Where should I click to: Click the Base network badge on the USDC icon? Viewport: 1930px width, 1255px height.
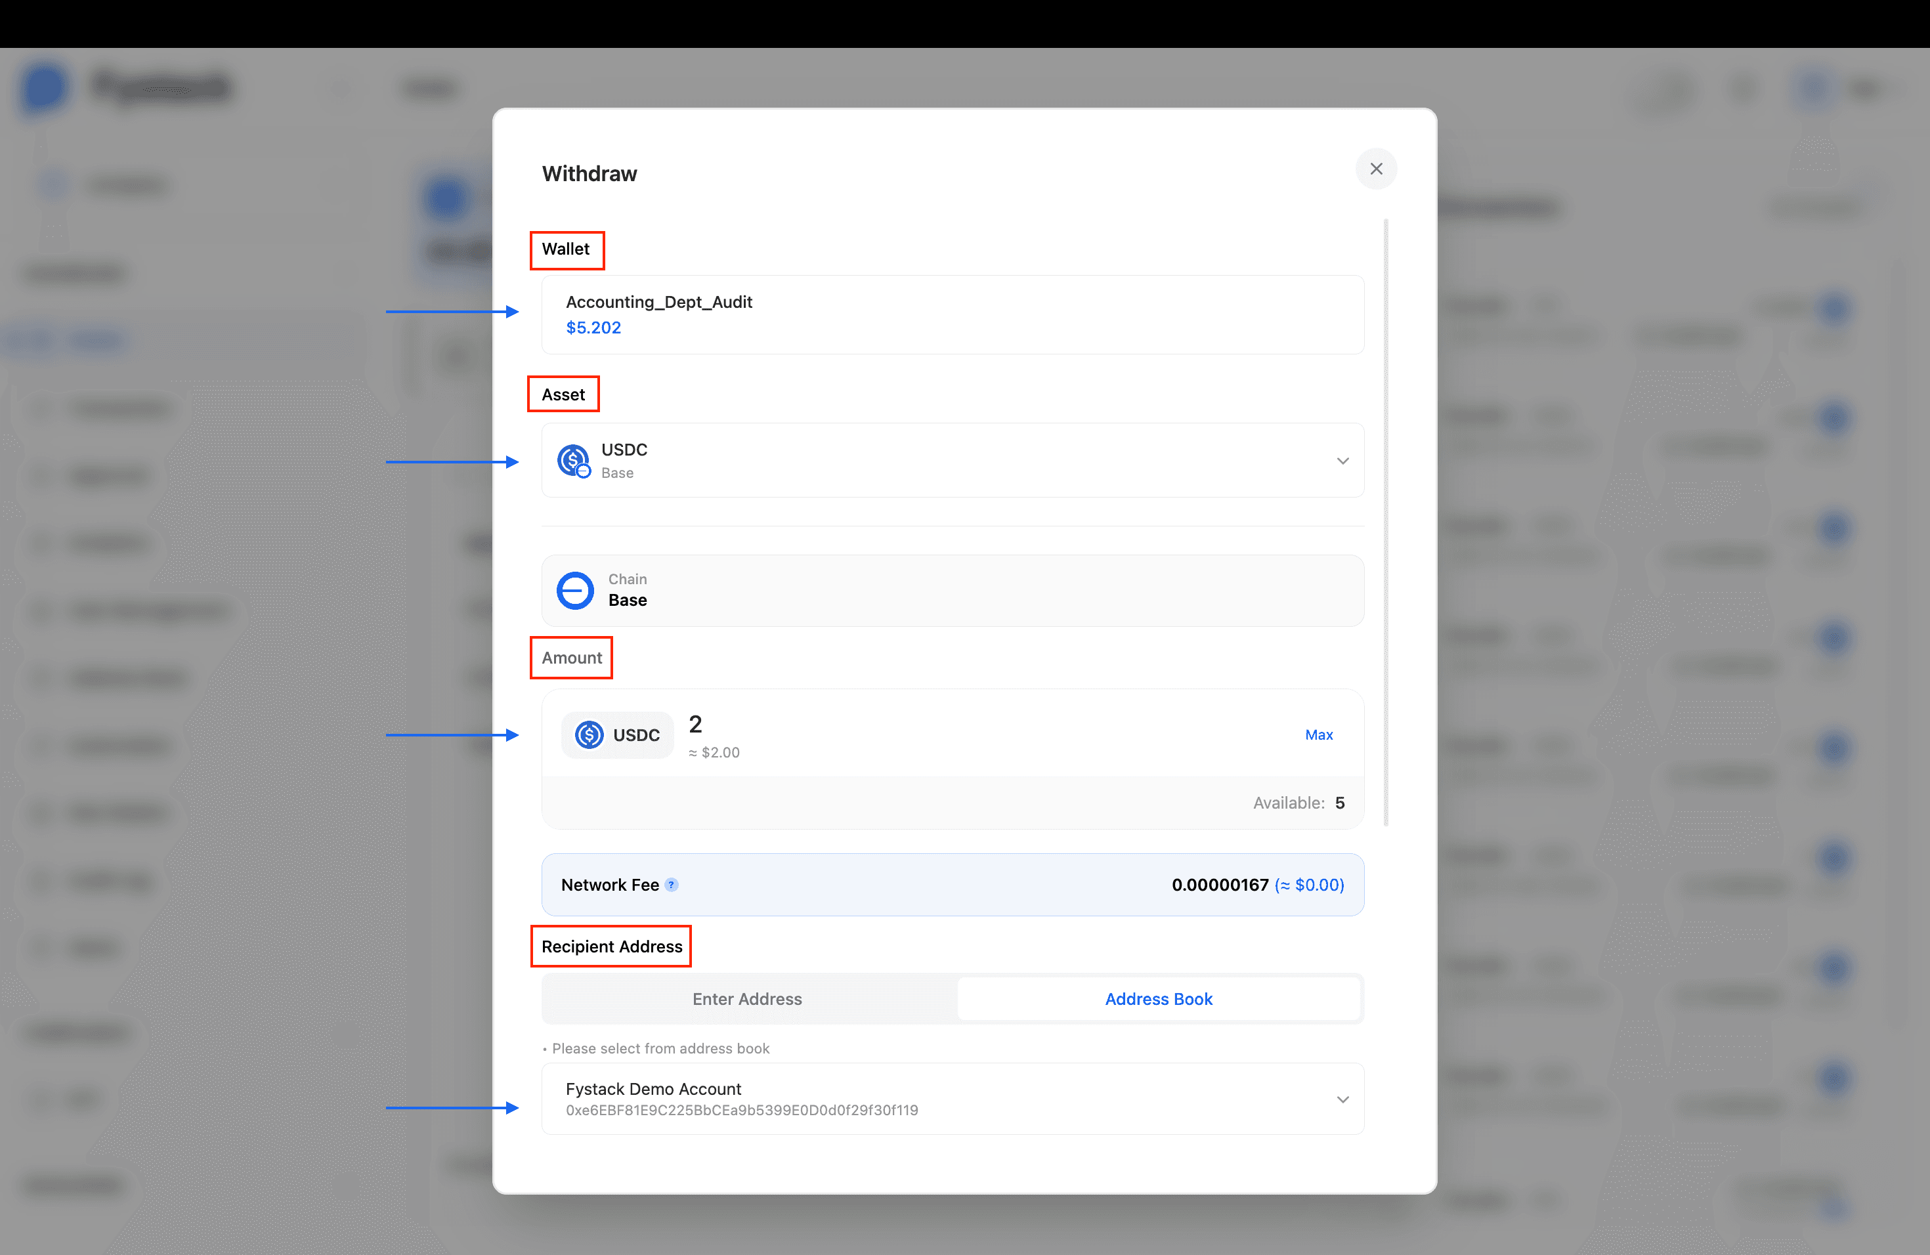586,473
